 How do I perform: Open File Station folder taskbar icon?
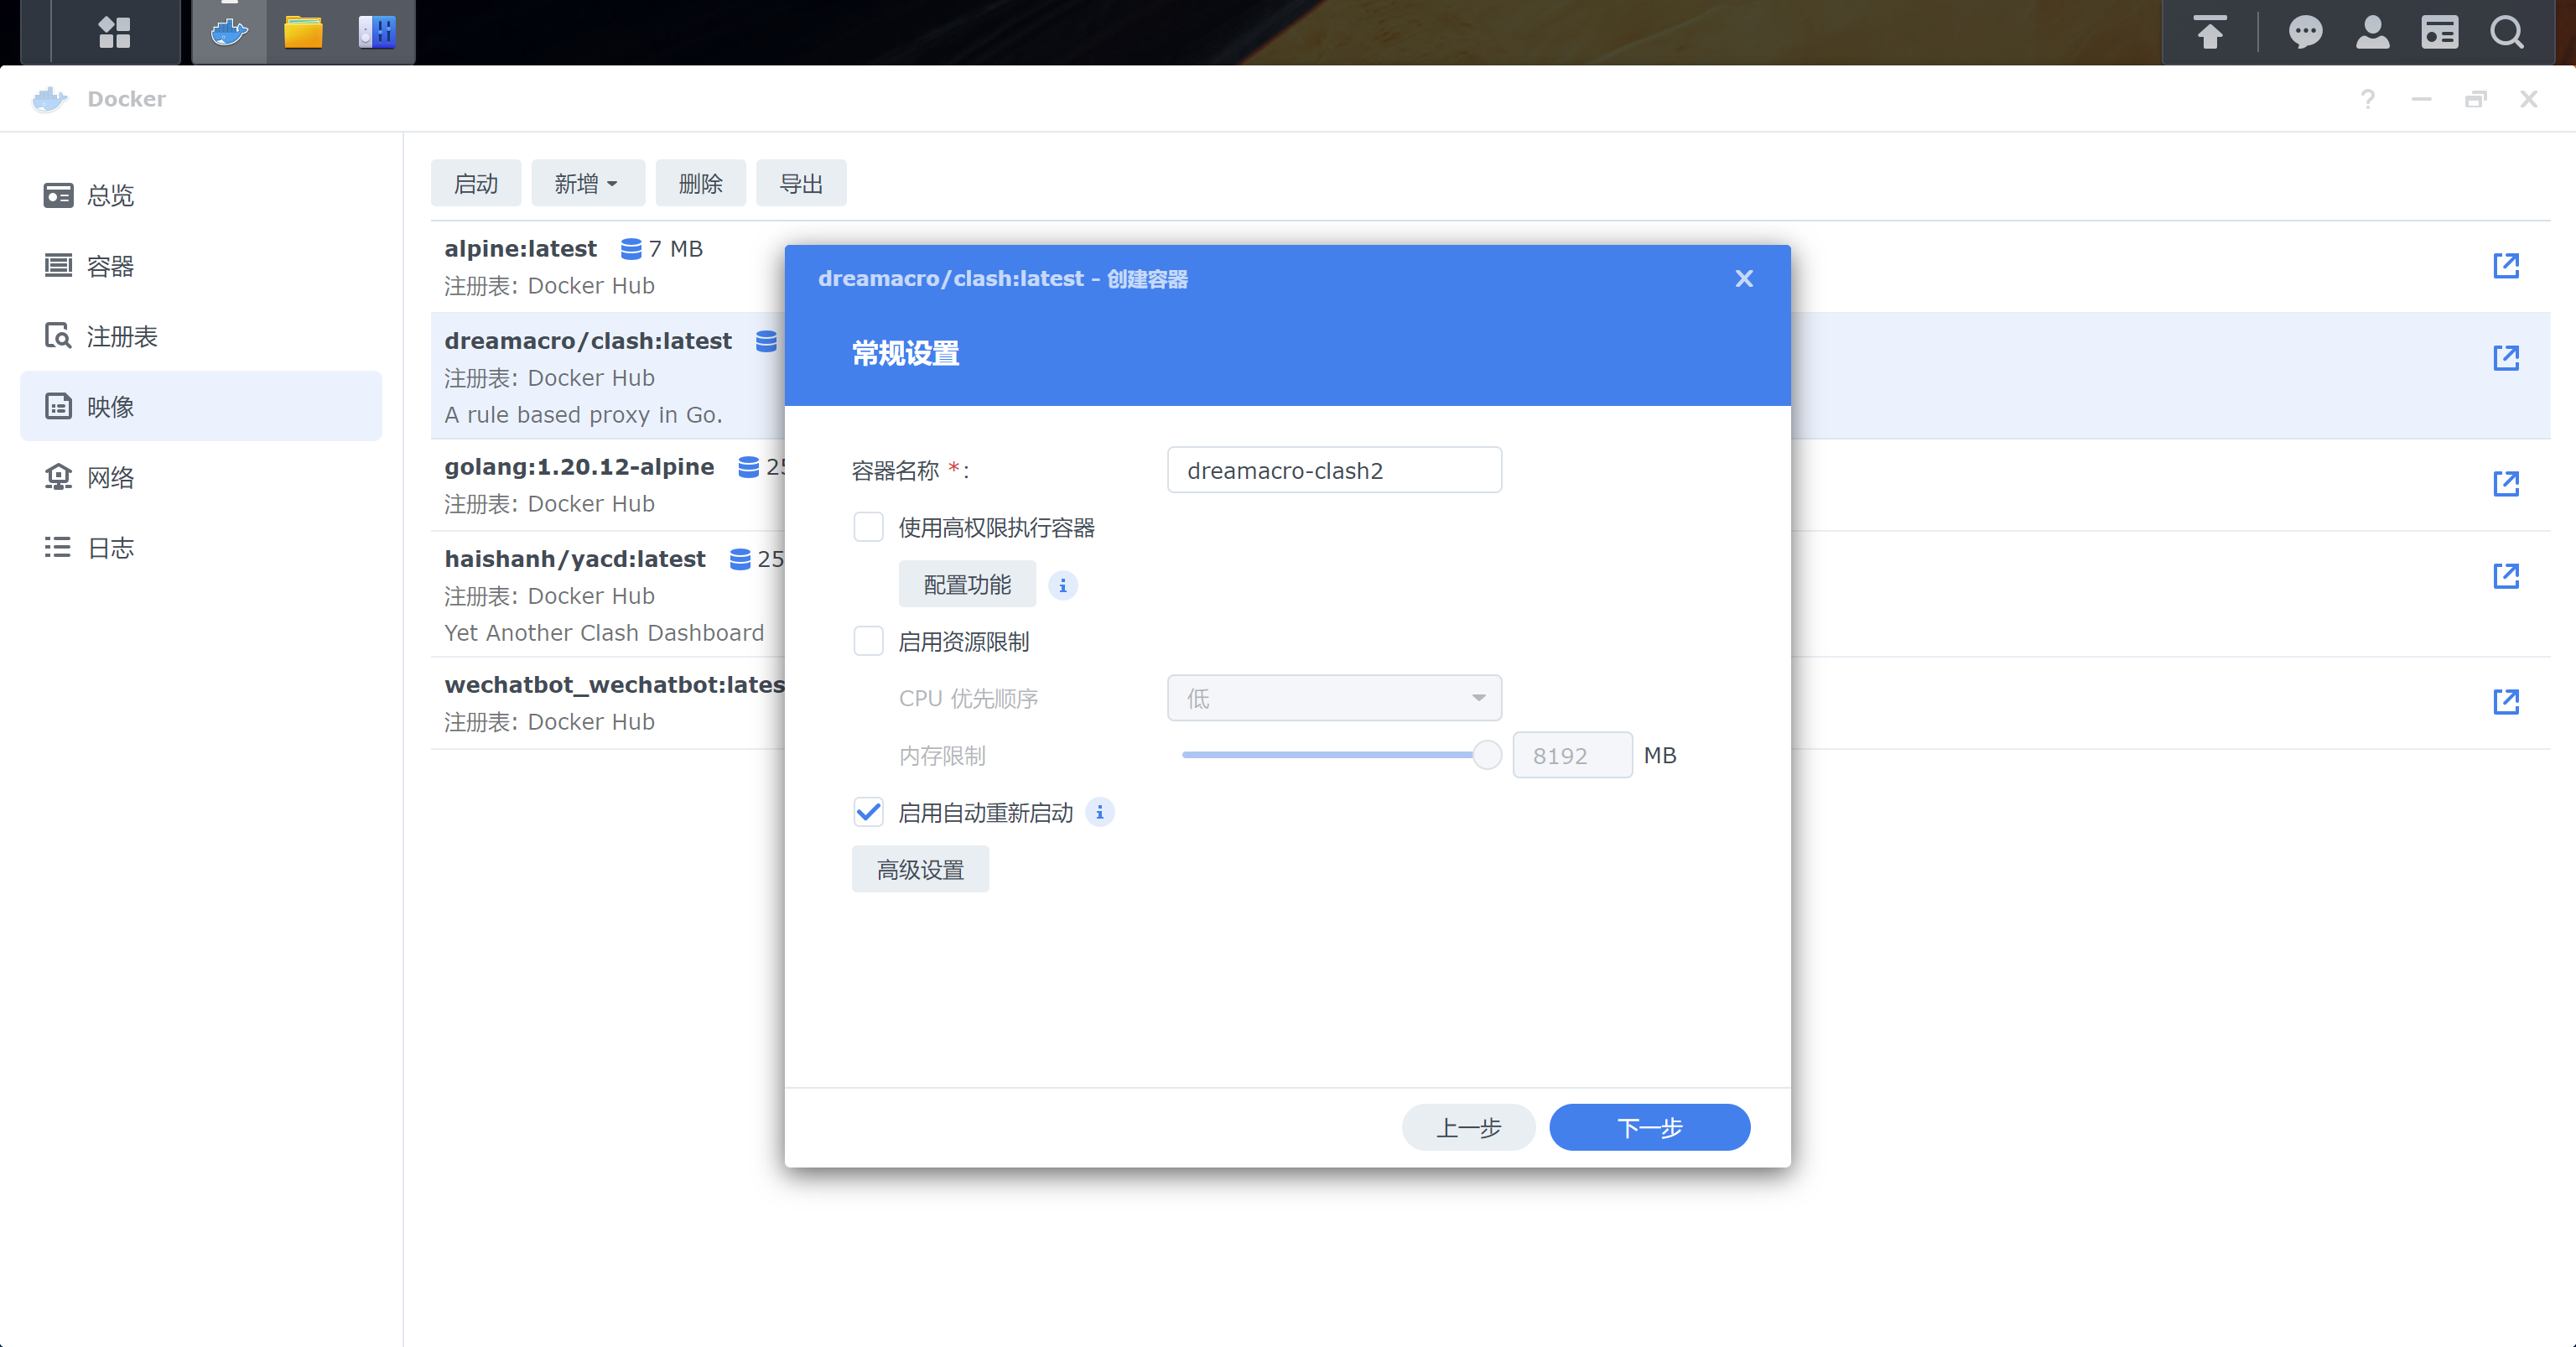tap(303, 32)
